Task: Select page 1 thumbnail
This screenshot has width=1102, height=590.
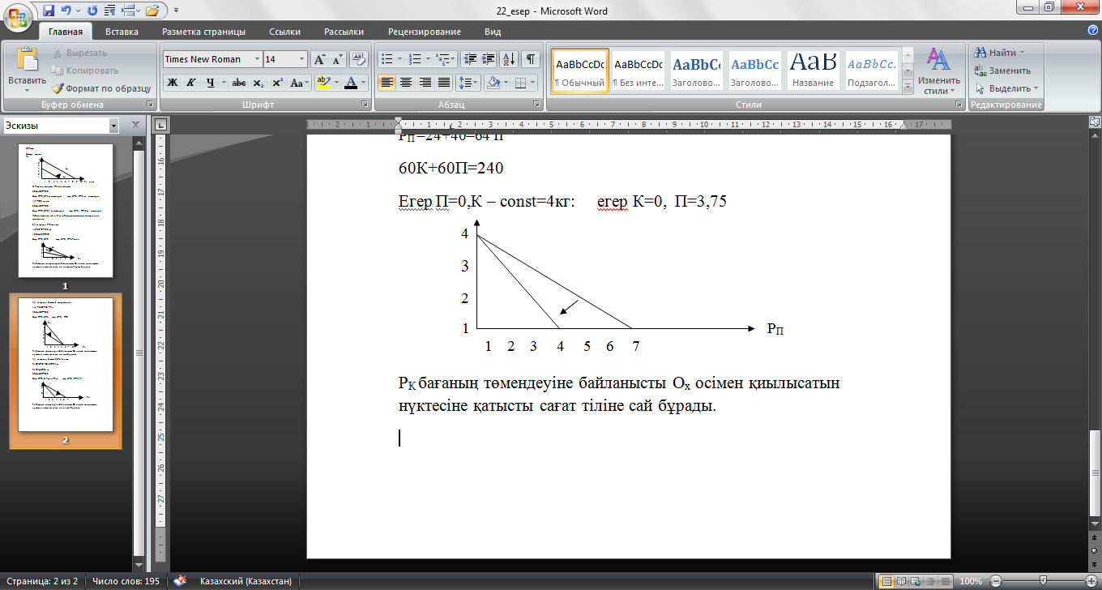Action: (x=65, y=211)
